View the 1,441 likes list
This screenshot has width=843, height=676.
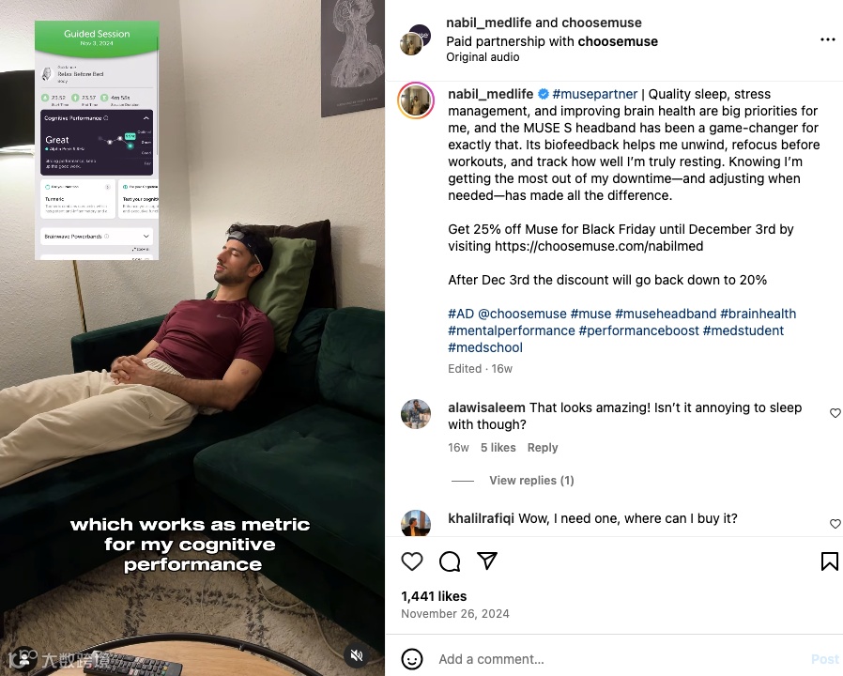pos(434,596)
